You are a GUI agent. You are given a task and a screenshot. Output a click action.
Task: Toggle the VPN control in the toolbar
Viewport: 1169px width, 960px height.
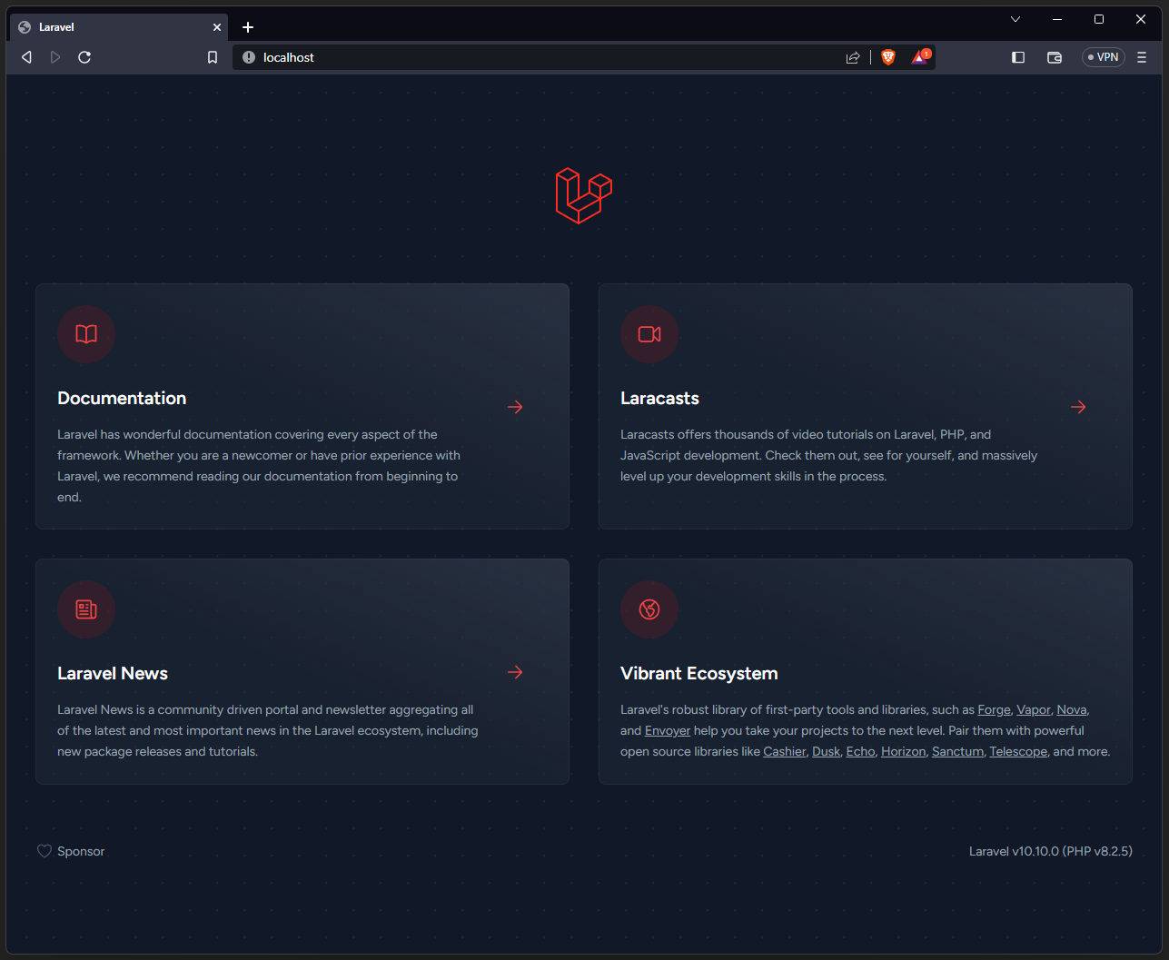click(1103, 56)
